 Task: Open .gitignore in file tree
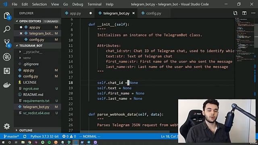pyautogui.click(x=31, y=64)
